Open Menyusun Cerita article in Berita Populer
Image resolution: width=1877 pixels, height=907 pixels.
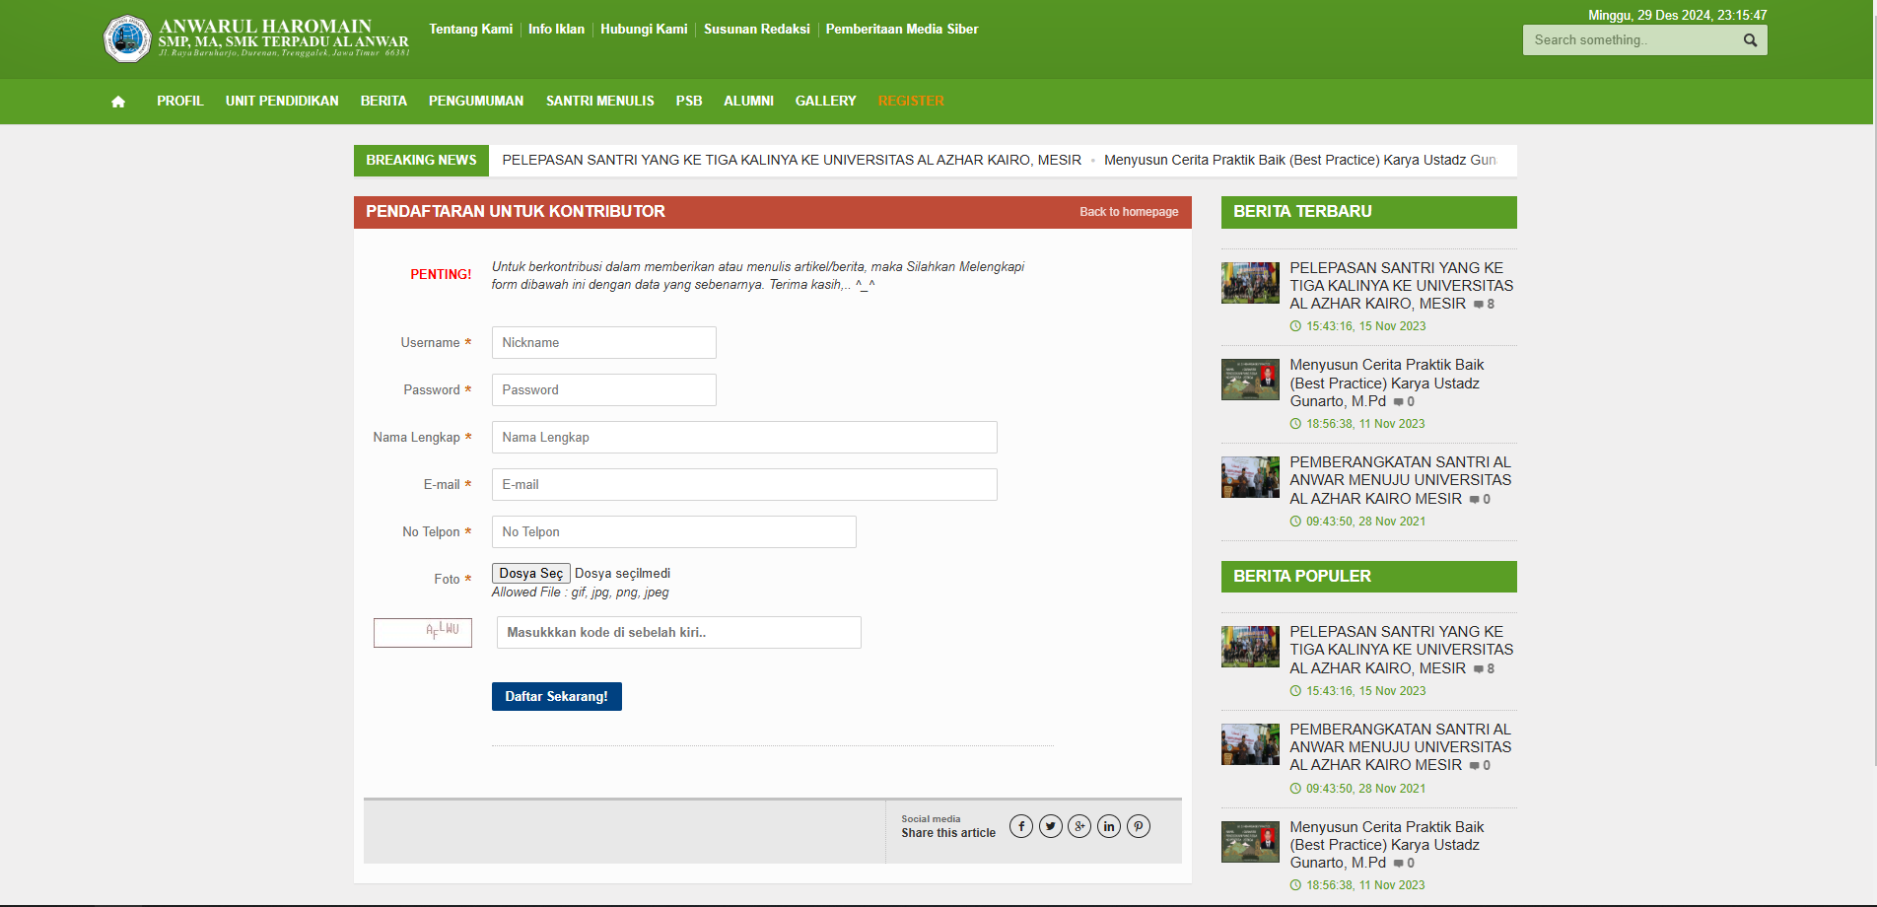pyautogui.click(x=1387, y=845)
